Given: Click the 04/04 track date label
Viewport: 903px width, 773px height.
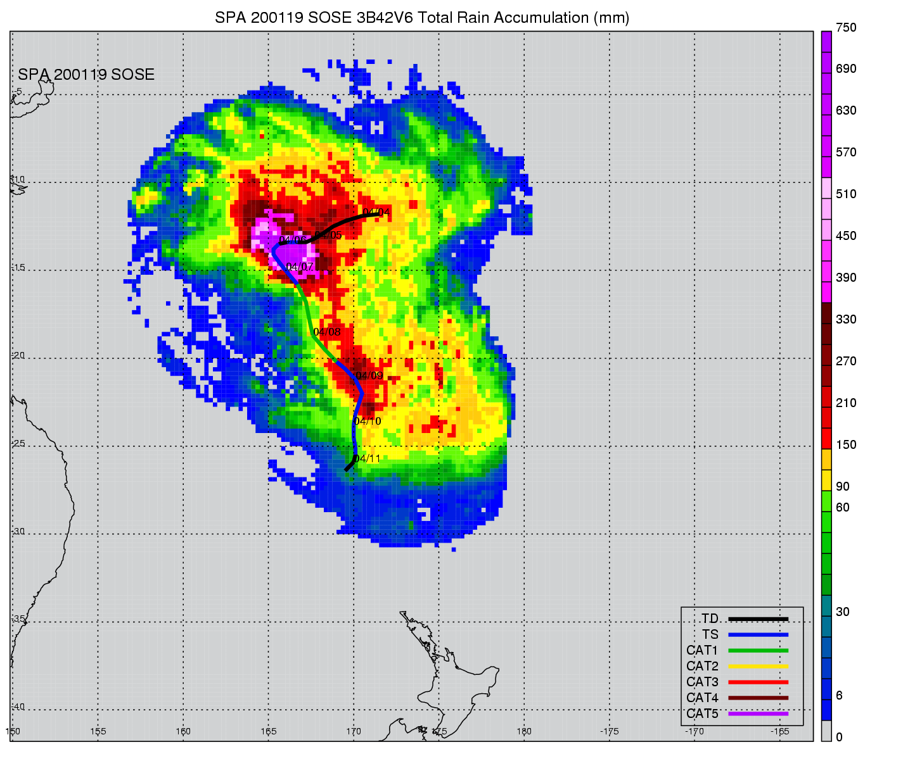Looking at the screenshot, I should point(376,211).
